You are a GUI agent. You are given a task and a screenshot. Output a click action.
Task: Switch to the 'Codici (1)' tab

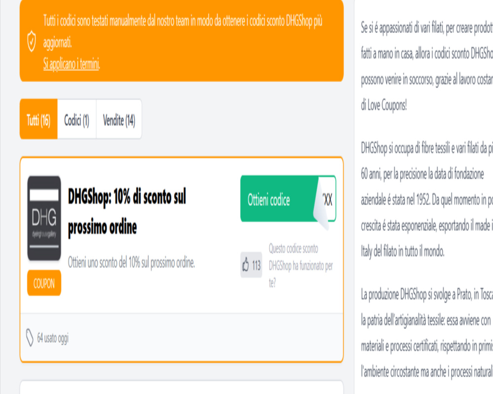coord(77,119)
